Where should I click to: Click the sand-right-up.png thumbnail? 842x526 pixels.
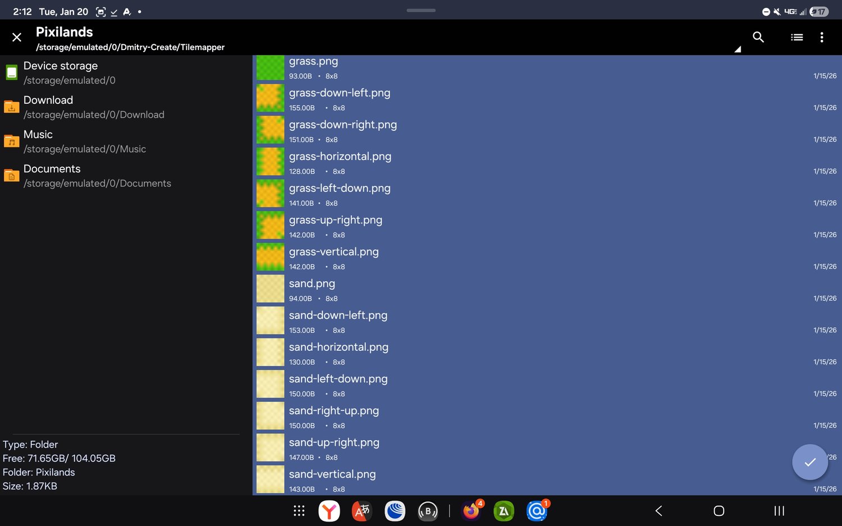[x=271, y=417]
